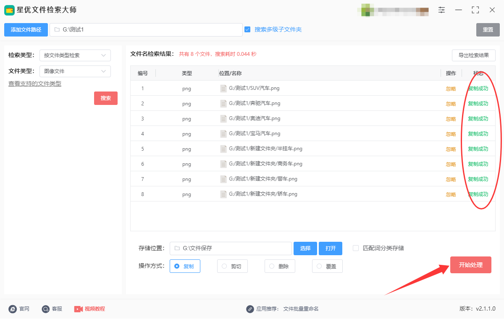Click file icon for 商务车.png
The width and height of the screenshot is (504, 319).
(223, 164)
